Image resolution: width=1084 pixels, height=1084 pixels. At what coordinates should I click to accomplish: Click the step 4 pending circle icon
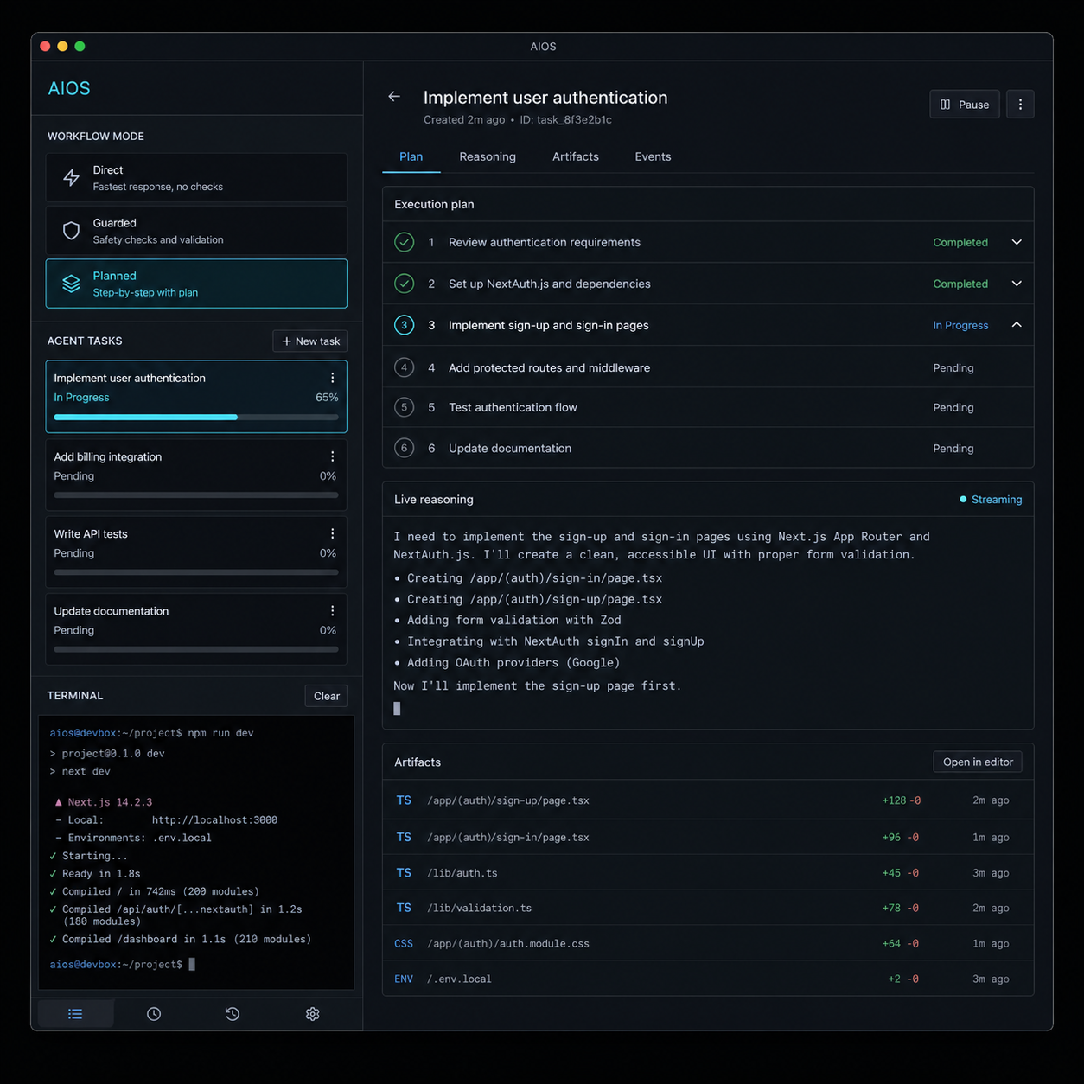404,367
